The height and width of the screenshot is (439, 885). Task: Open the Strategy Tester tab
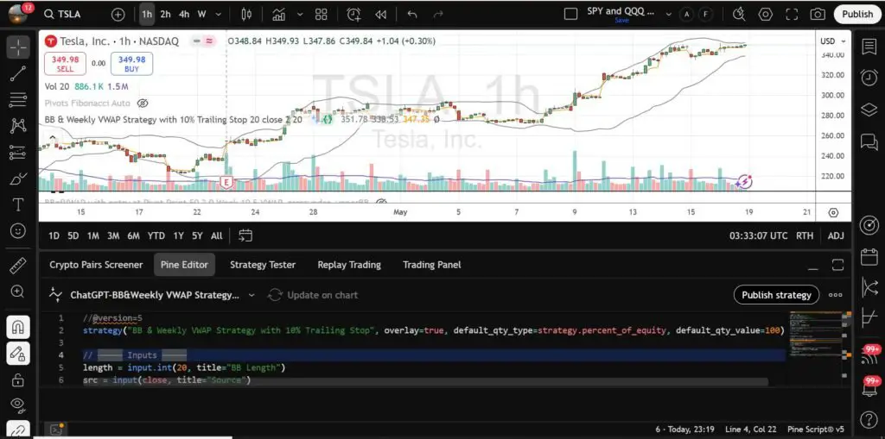pos(263,265)
